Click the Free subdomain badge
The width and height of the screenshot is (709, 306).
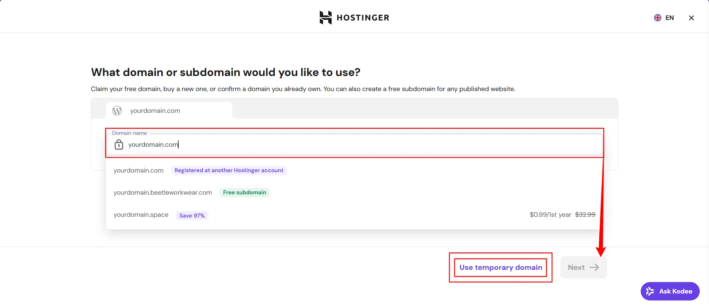tap(244, 192)
